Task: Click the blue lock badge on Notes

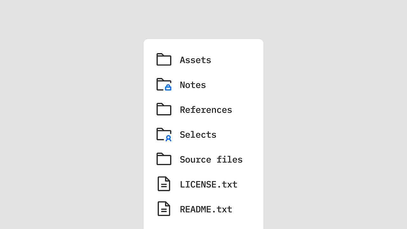Action: (168, 87)
